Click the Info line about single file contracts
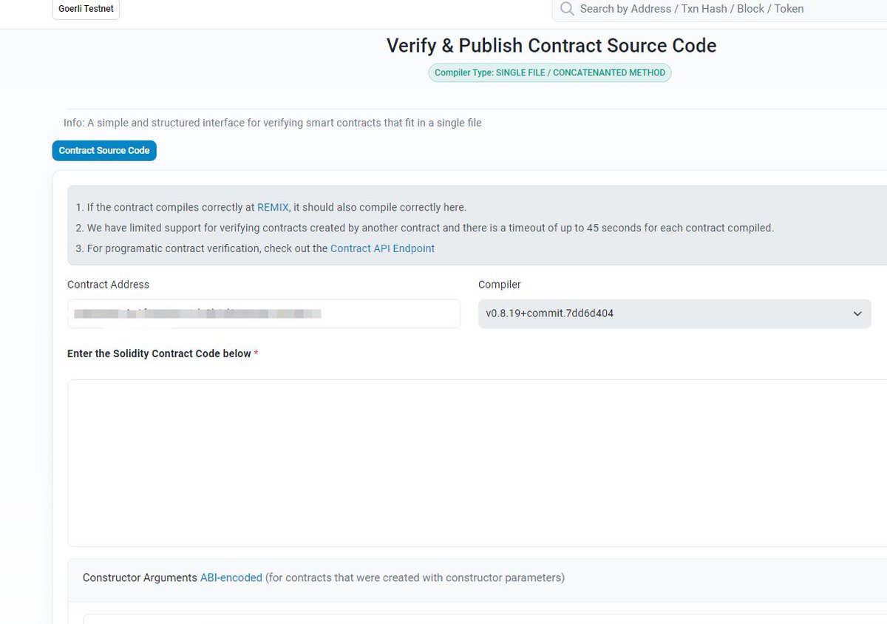This screenshot has width=887, height=624. coord(273,123)
